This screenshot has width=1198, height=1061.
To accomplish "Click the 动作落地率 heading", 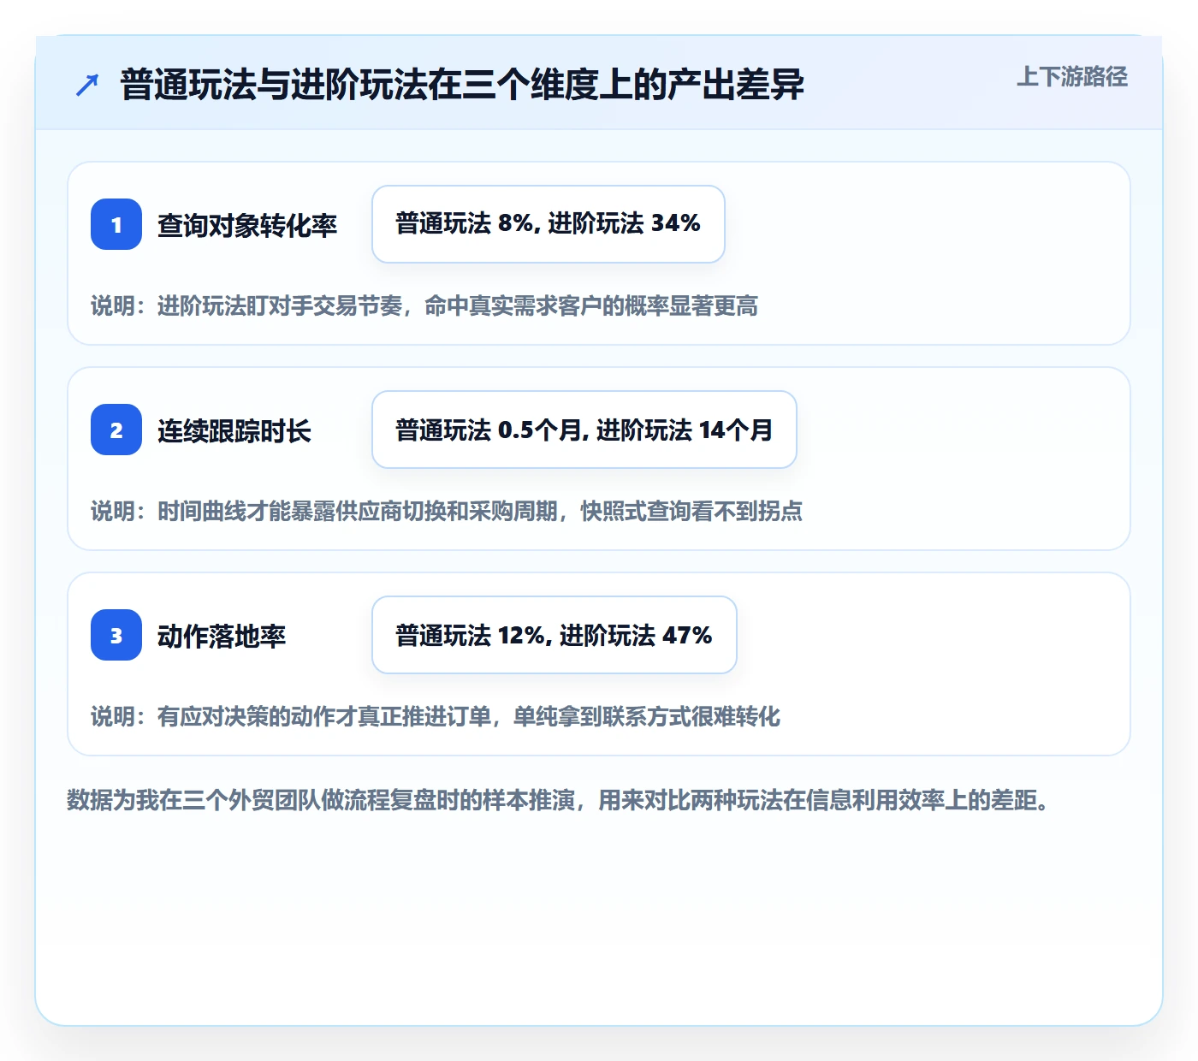I will click(222, 636).
